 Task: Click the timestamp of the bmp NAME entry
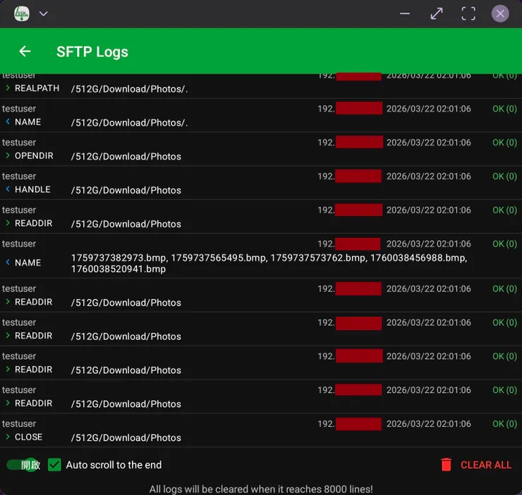[x=428, y=244]
